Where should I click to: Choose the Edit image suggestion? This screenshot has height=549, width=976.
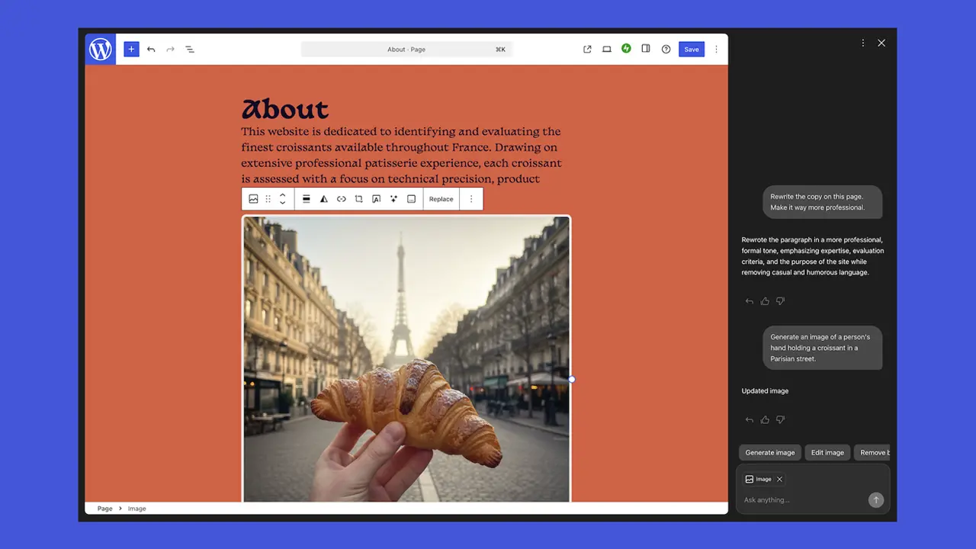click(827, 452)
